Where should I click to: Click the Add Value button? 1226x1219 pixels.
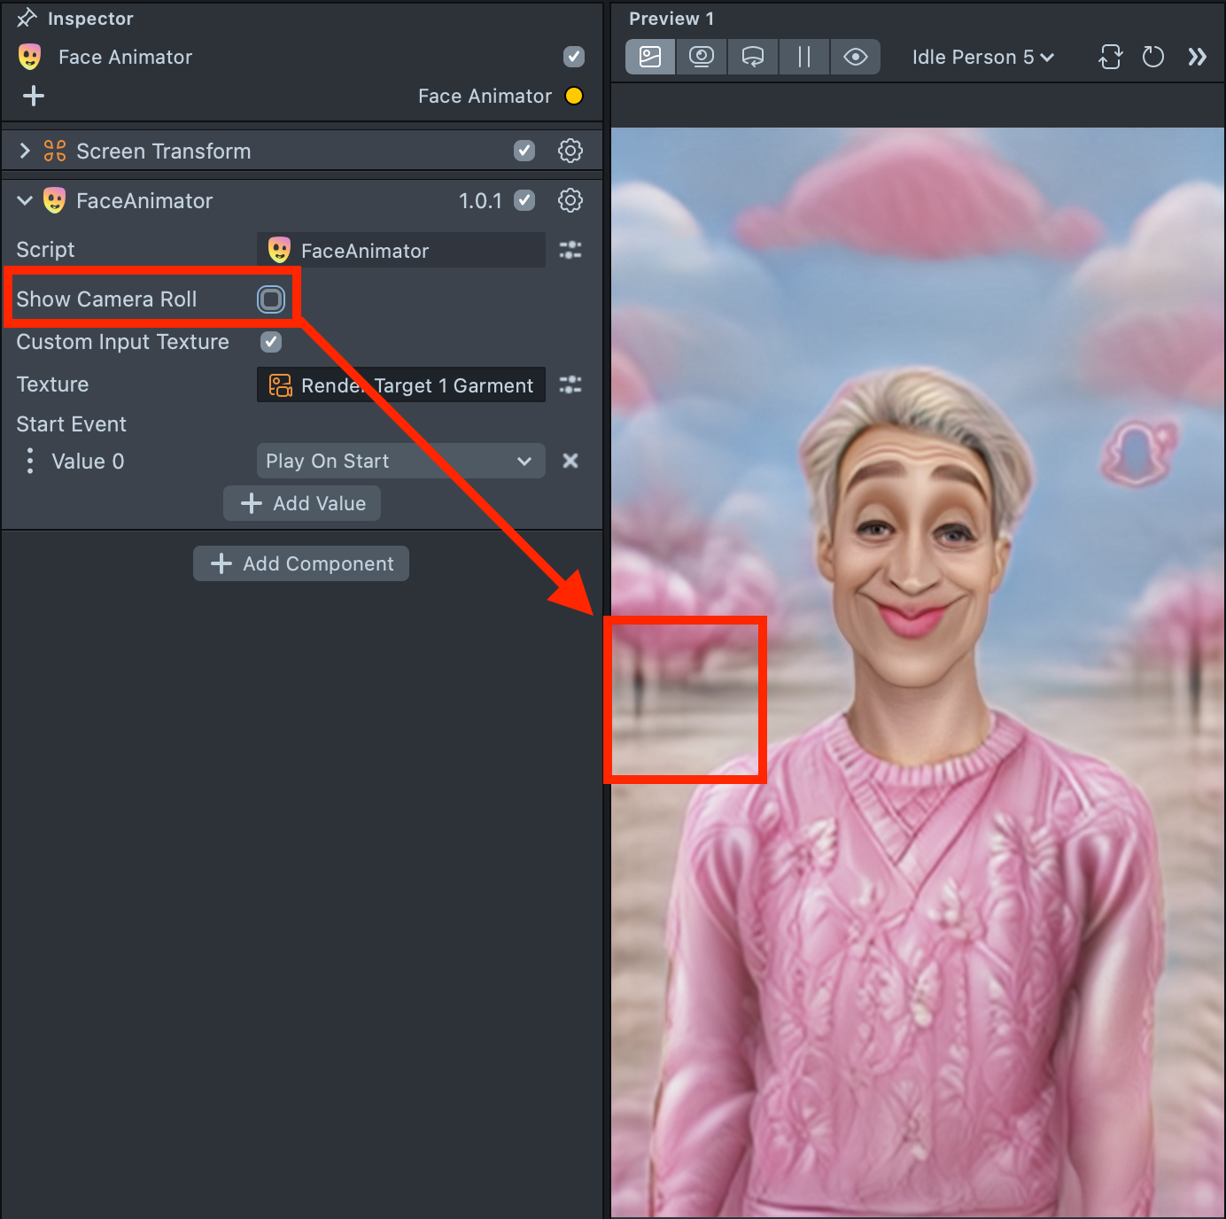(x=302, y=503)
